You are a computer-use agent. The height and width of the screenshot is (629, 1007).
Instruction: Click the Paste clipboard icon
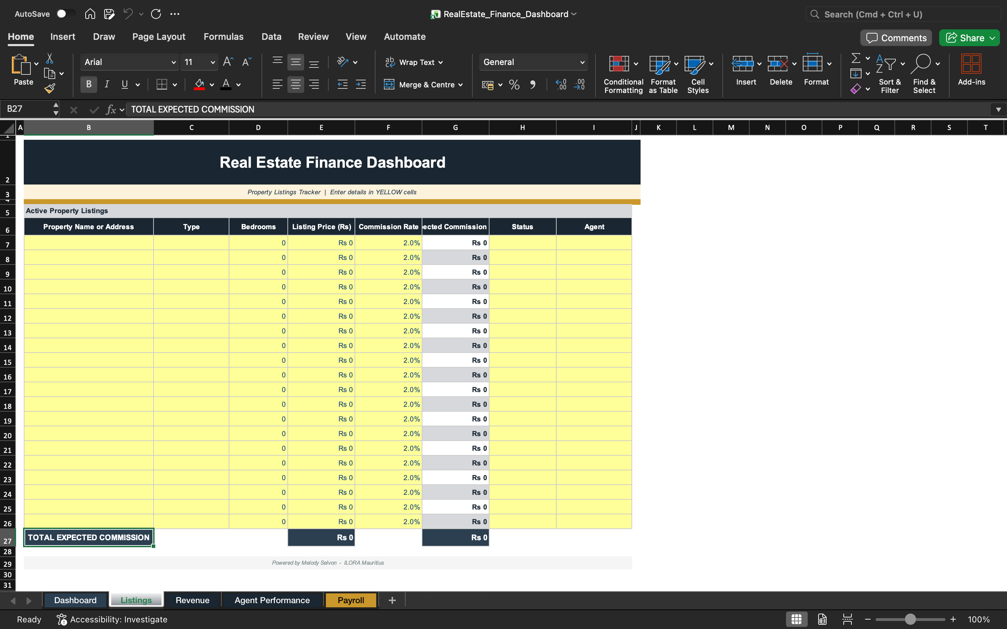[20, 65]
